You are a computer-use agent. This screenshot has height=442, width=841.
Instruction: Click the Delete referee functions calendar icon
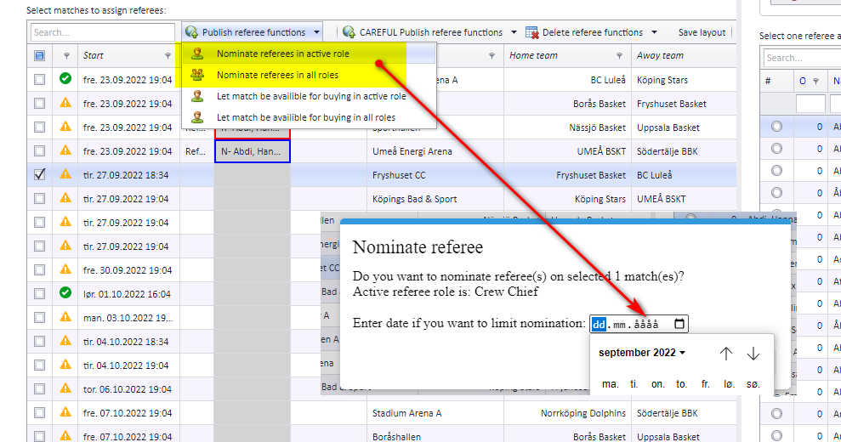531,32
